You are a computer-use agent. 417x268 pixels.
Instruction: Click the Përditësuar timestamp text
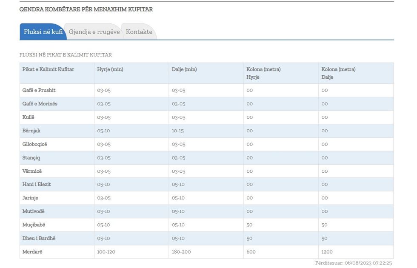[x=353, y=263]
